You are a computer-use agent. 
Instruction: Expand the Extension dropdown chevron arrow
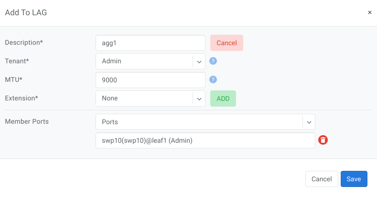[x=199, y=98]
